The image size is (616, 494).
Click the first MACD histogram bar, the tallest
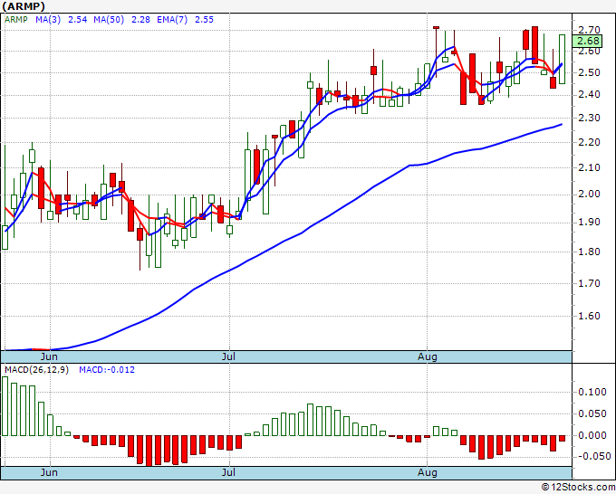(5, 406)
